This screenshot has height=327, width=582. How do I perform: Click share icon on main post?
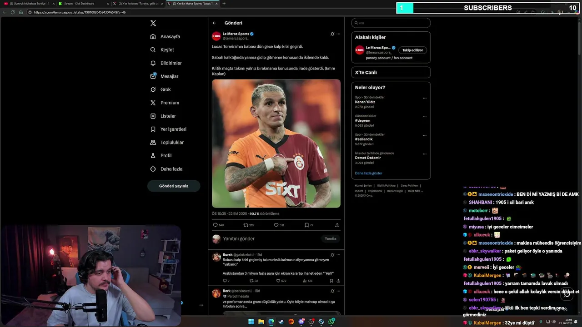337,225
